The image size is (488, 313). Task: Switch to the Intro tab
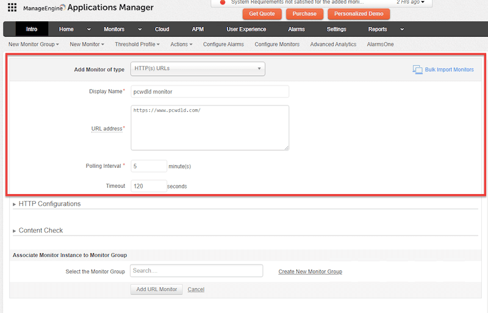click(32, 29)
